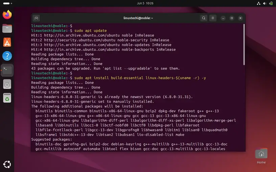Open the Trash in dock
Image resolution: width=276 pixels, height=172 pixels.
click(x=7, y=98)
